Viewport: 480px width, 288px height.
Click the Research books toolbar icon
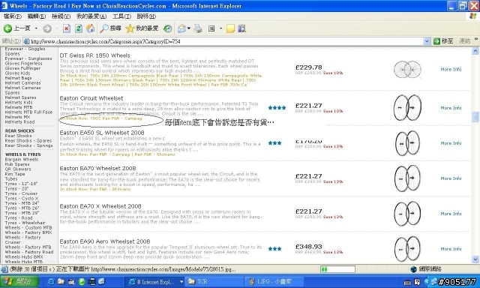pos(241,28)
